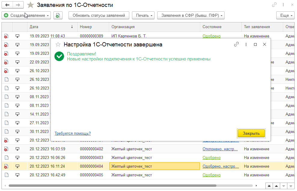297x191 pixels.
Task: Open Заявления в СФР (бывш. ПФР) menu
Action: pyautogui.click(x=191, y=16)
